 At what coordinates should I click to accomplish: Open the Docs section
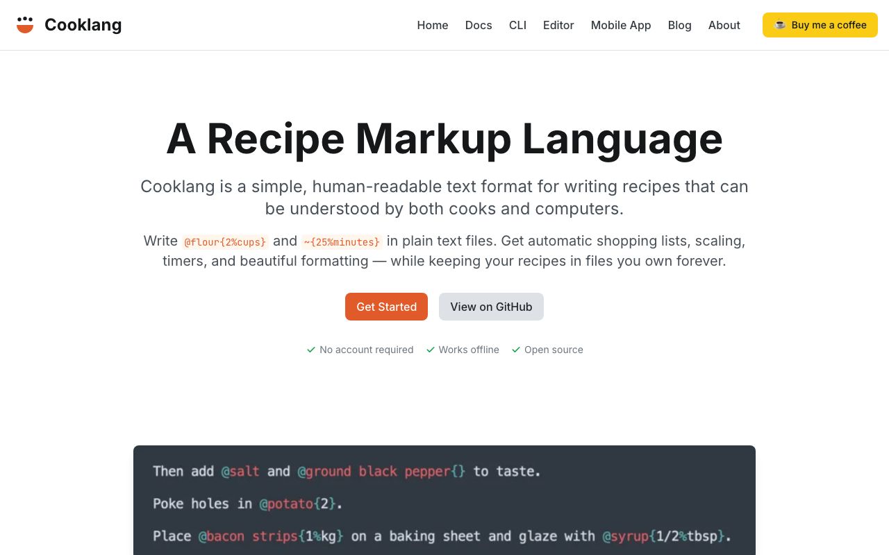479,25
